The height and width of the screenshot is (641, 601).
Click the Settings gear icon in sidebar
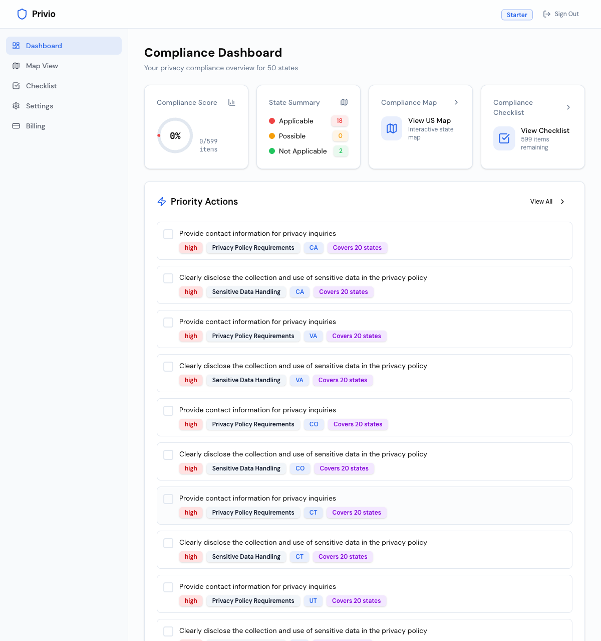[16, 106]
